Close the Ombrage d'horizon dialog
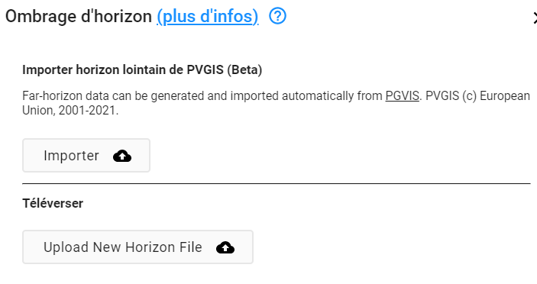Image resolution: width=537 pixels, height=284 pixels. pyautogui.click(x=535, y=18)
